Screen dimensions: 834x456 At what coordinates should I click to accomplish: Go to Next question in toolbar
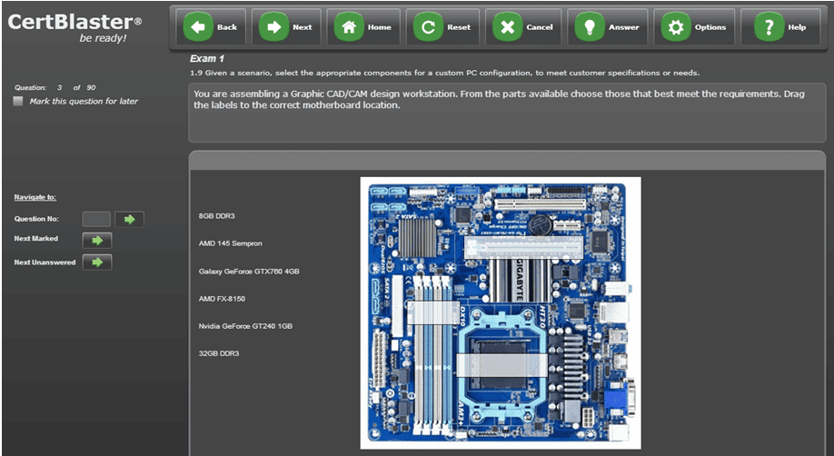(x=273, y=27)
